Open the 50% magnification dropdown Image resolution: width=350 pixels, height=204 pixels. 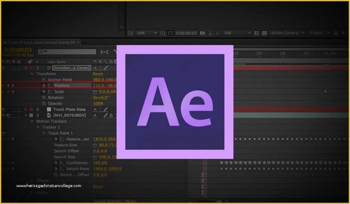[146, 33]
